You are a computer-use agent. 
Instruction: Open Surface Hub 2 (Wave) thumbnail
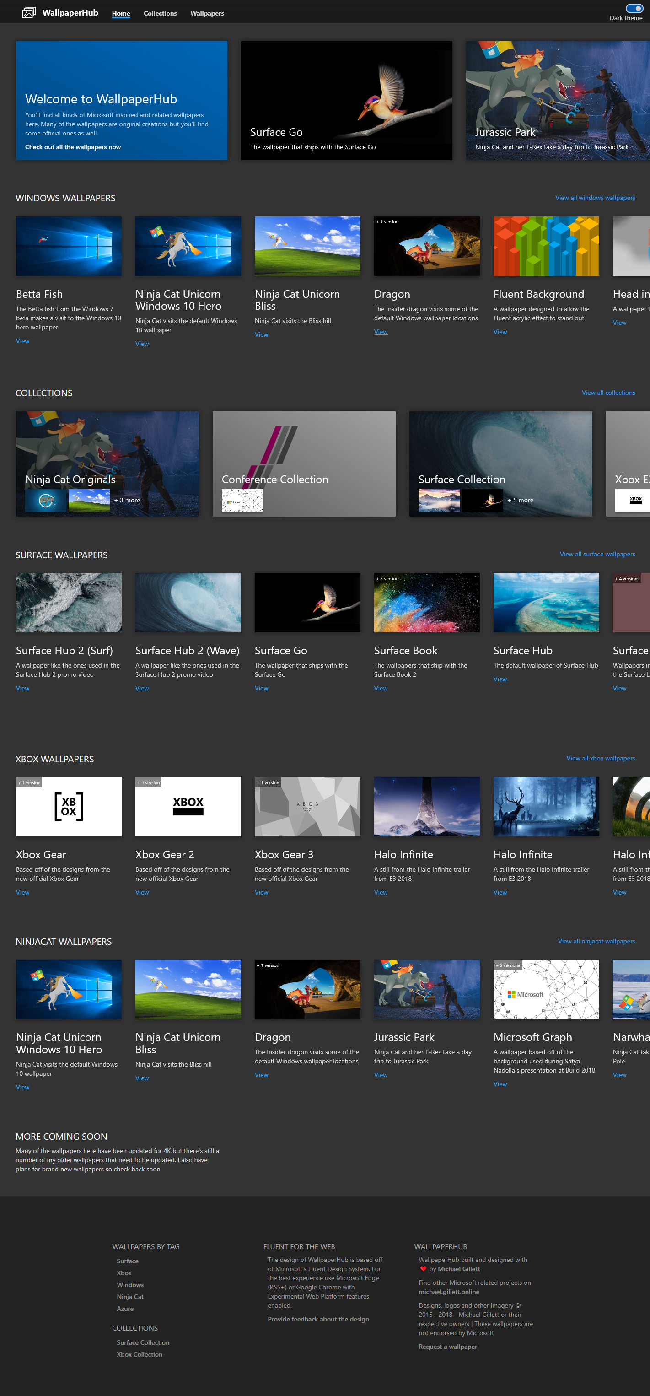click(188, 603)
